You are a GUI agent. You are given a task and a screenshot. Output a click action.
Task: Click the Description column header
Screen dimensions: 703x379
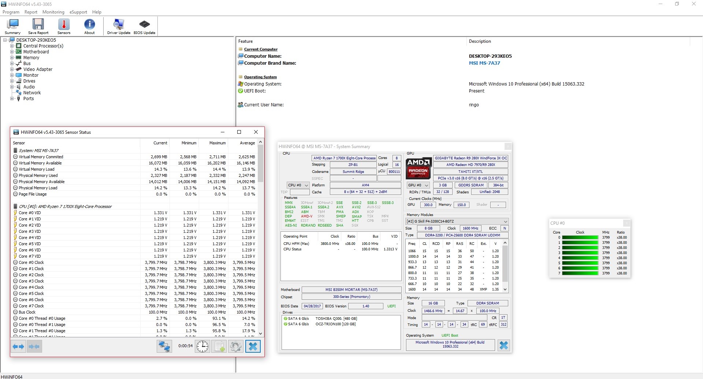(579, 41)
